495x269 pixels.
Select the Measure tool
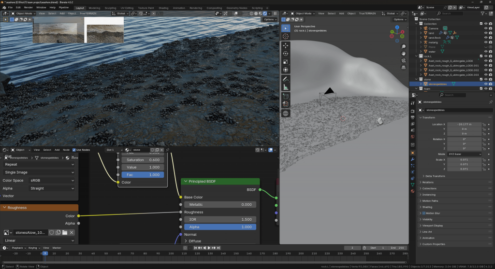click(285, 87)
